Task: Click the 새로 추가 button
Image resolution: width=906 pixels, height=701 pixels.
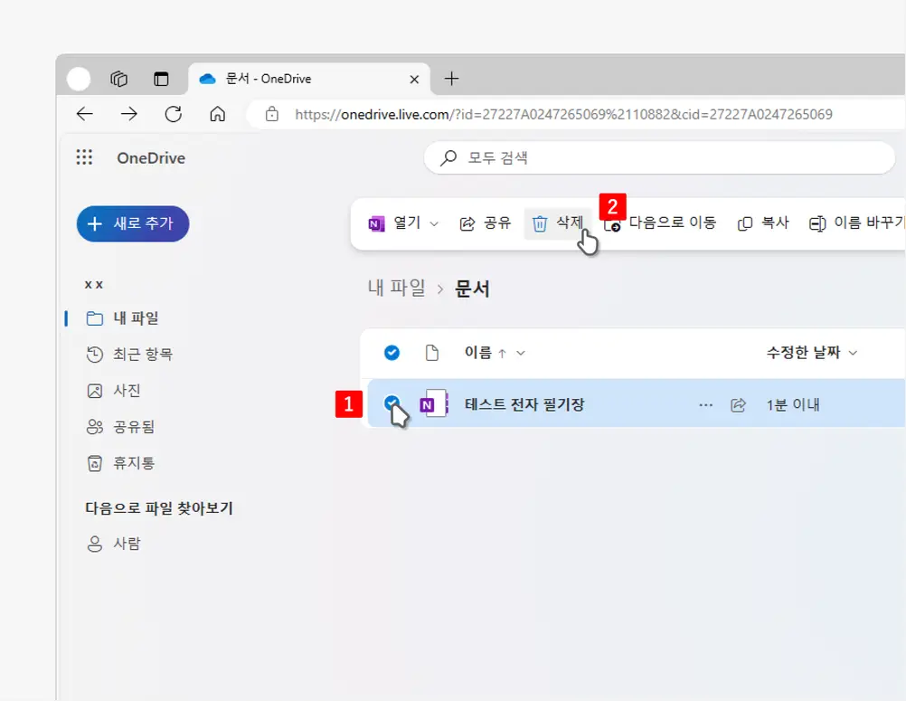Action: point(133,223)
